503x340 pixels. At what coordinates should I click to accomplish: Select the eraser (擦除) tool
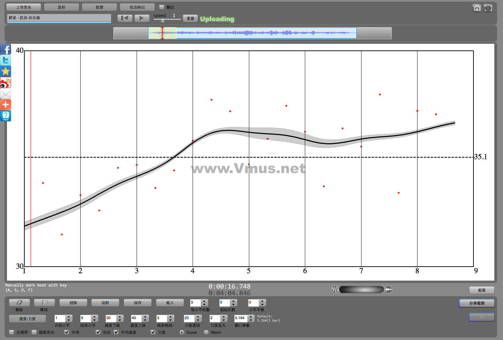click(x=19, y=303)
